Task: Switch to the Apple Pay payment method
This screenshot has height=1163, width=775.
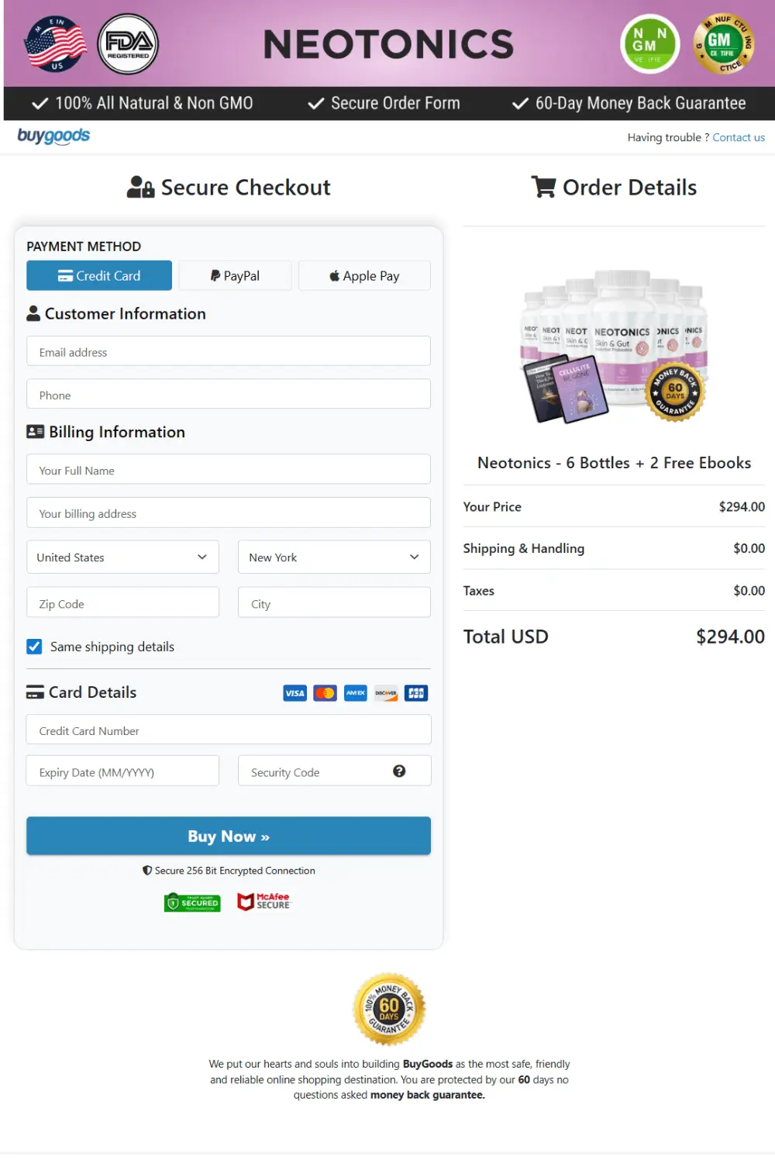Action: coord(363,275)
